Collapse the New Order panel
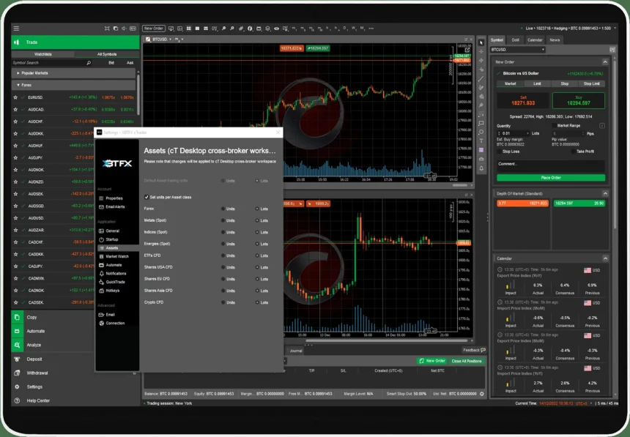Image resolution: width=630 pixels, height=437 pixels. click(x=604, y=62)
